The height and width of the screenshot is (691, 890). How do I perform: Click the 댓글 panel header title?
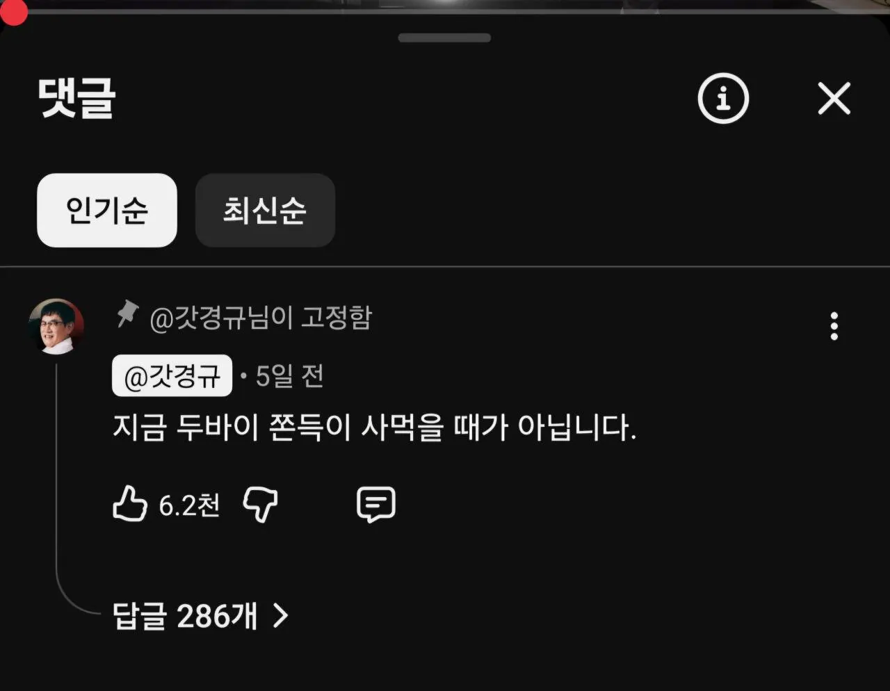click(76, 98)
